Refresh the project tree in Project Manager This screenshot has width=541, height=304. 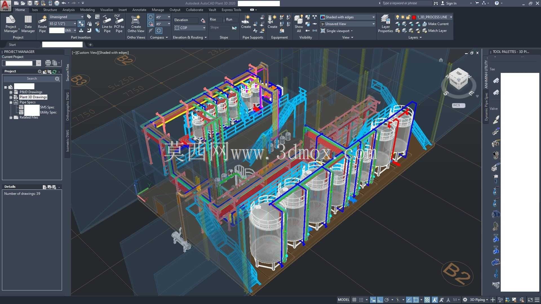pos(54,71)
